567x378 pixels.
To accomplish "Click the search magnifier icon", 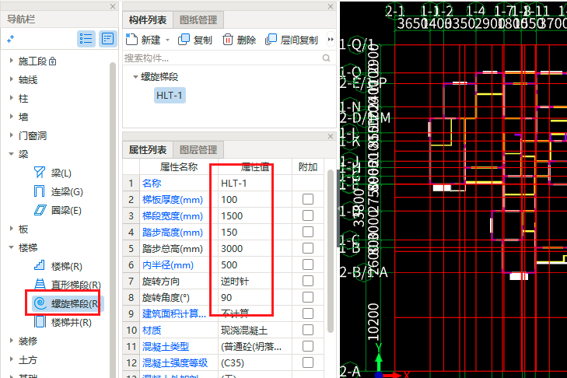I will (x=326, y=58).
